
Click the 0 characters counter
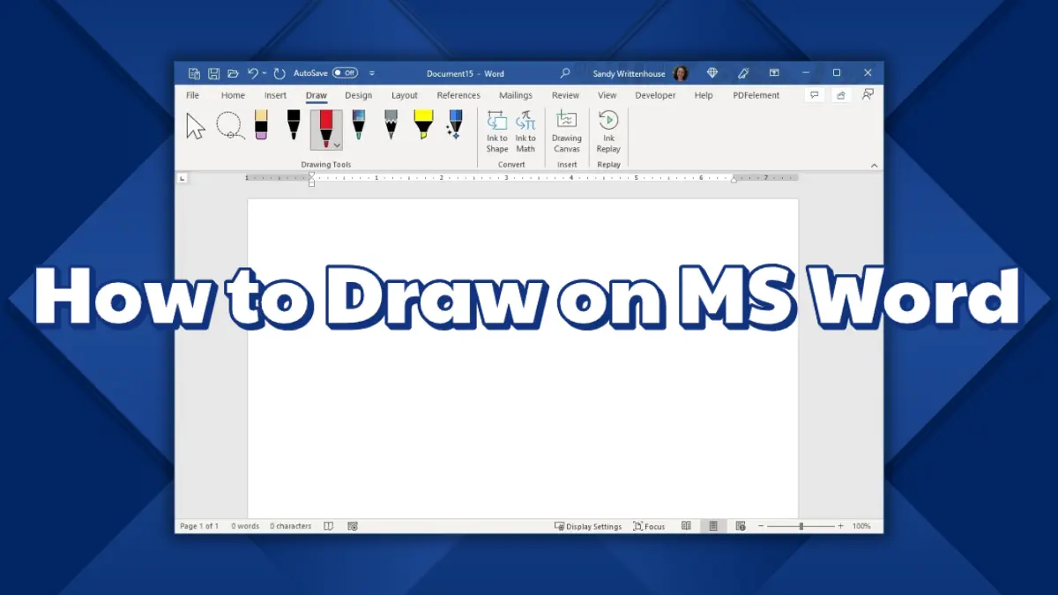click(x=290, y=526)
